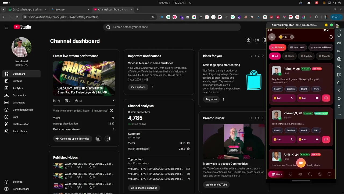The image size is (344, 194).
Task: Collapse latest live stream stats chevron
Action: pos(113,101)
